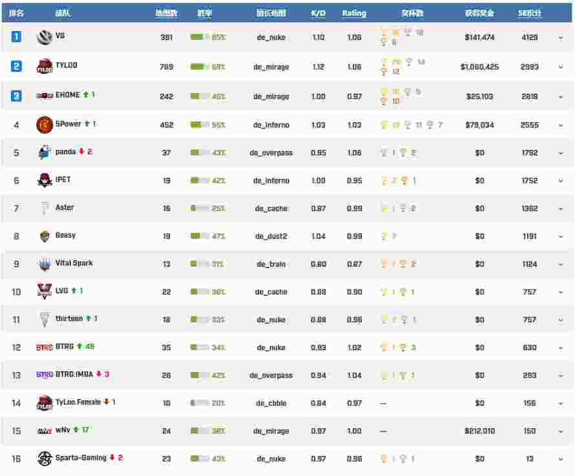Open the IPET team logo
Screen dimensions: 575x476
coord(45,180)
